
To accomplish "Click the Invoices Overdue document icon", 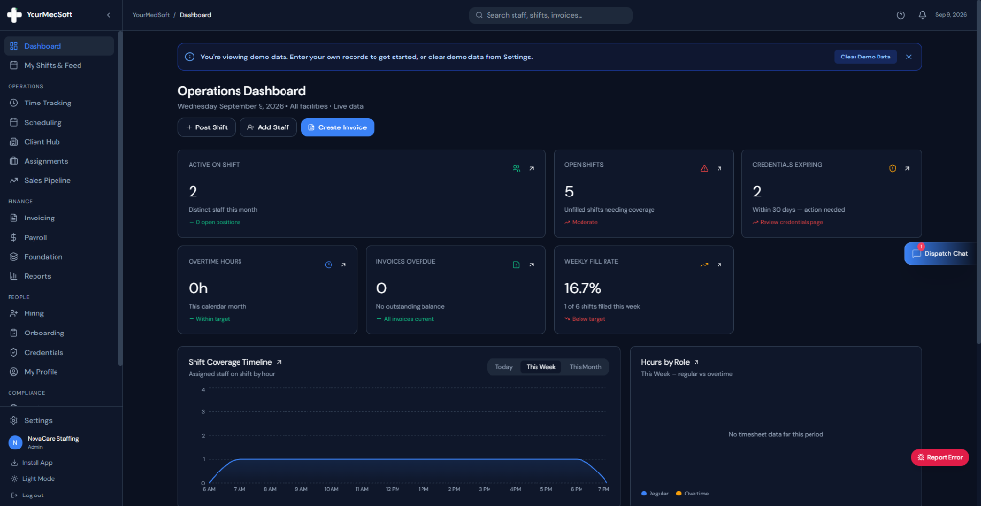I will point(516,264).
